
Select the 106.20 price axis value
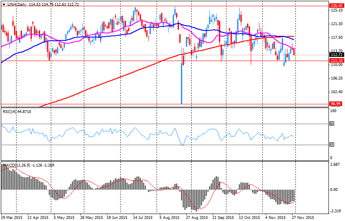(x=337, y=78)
